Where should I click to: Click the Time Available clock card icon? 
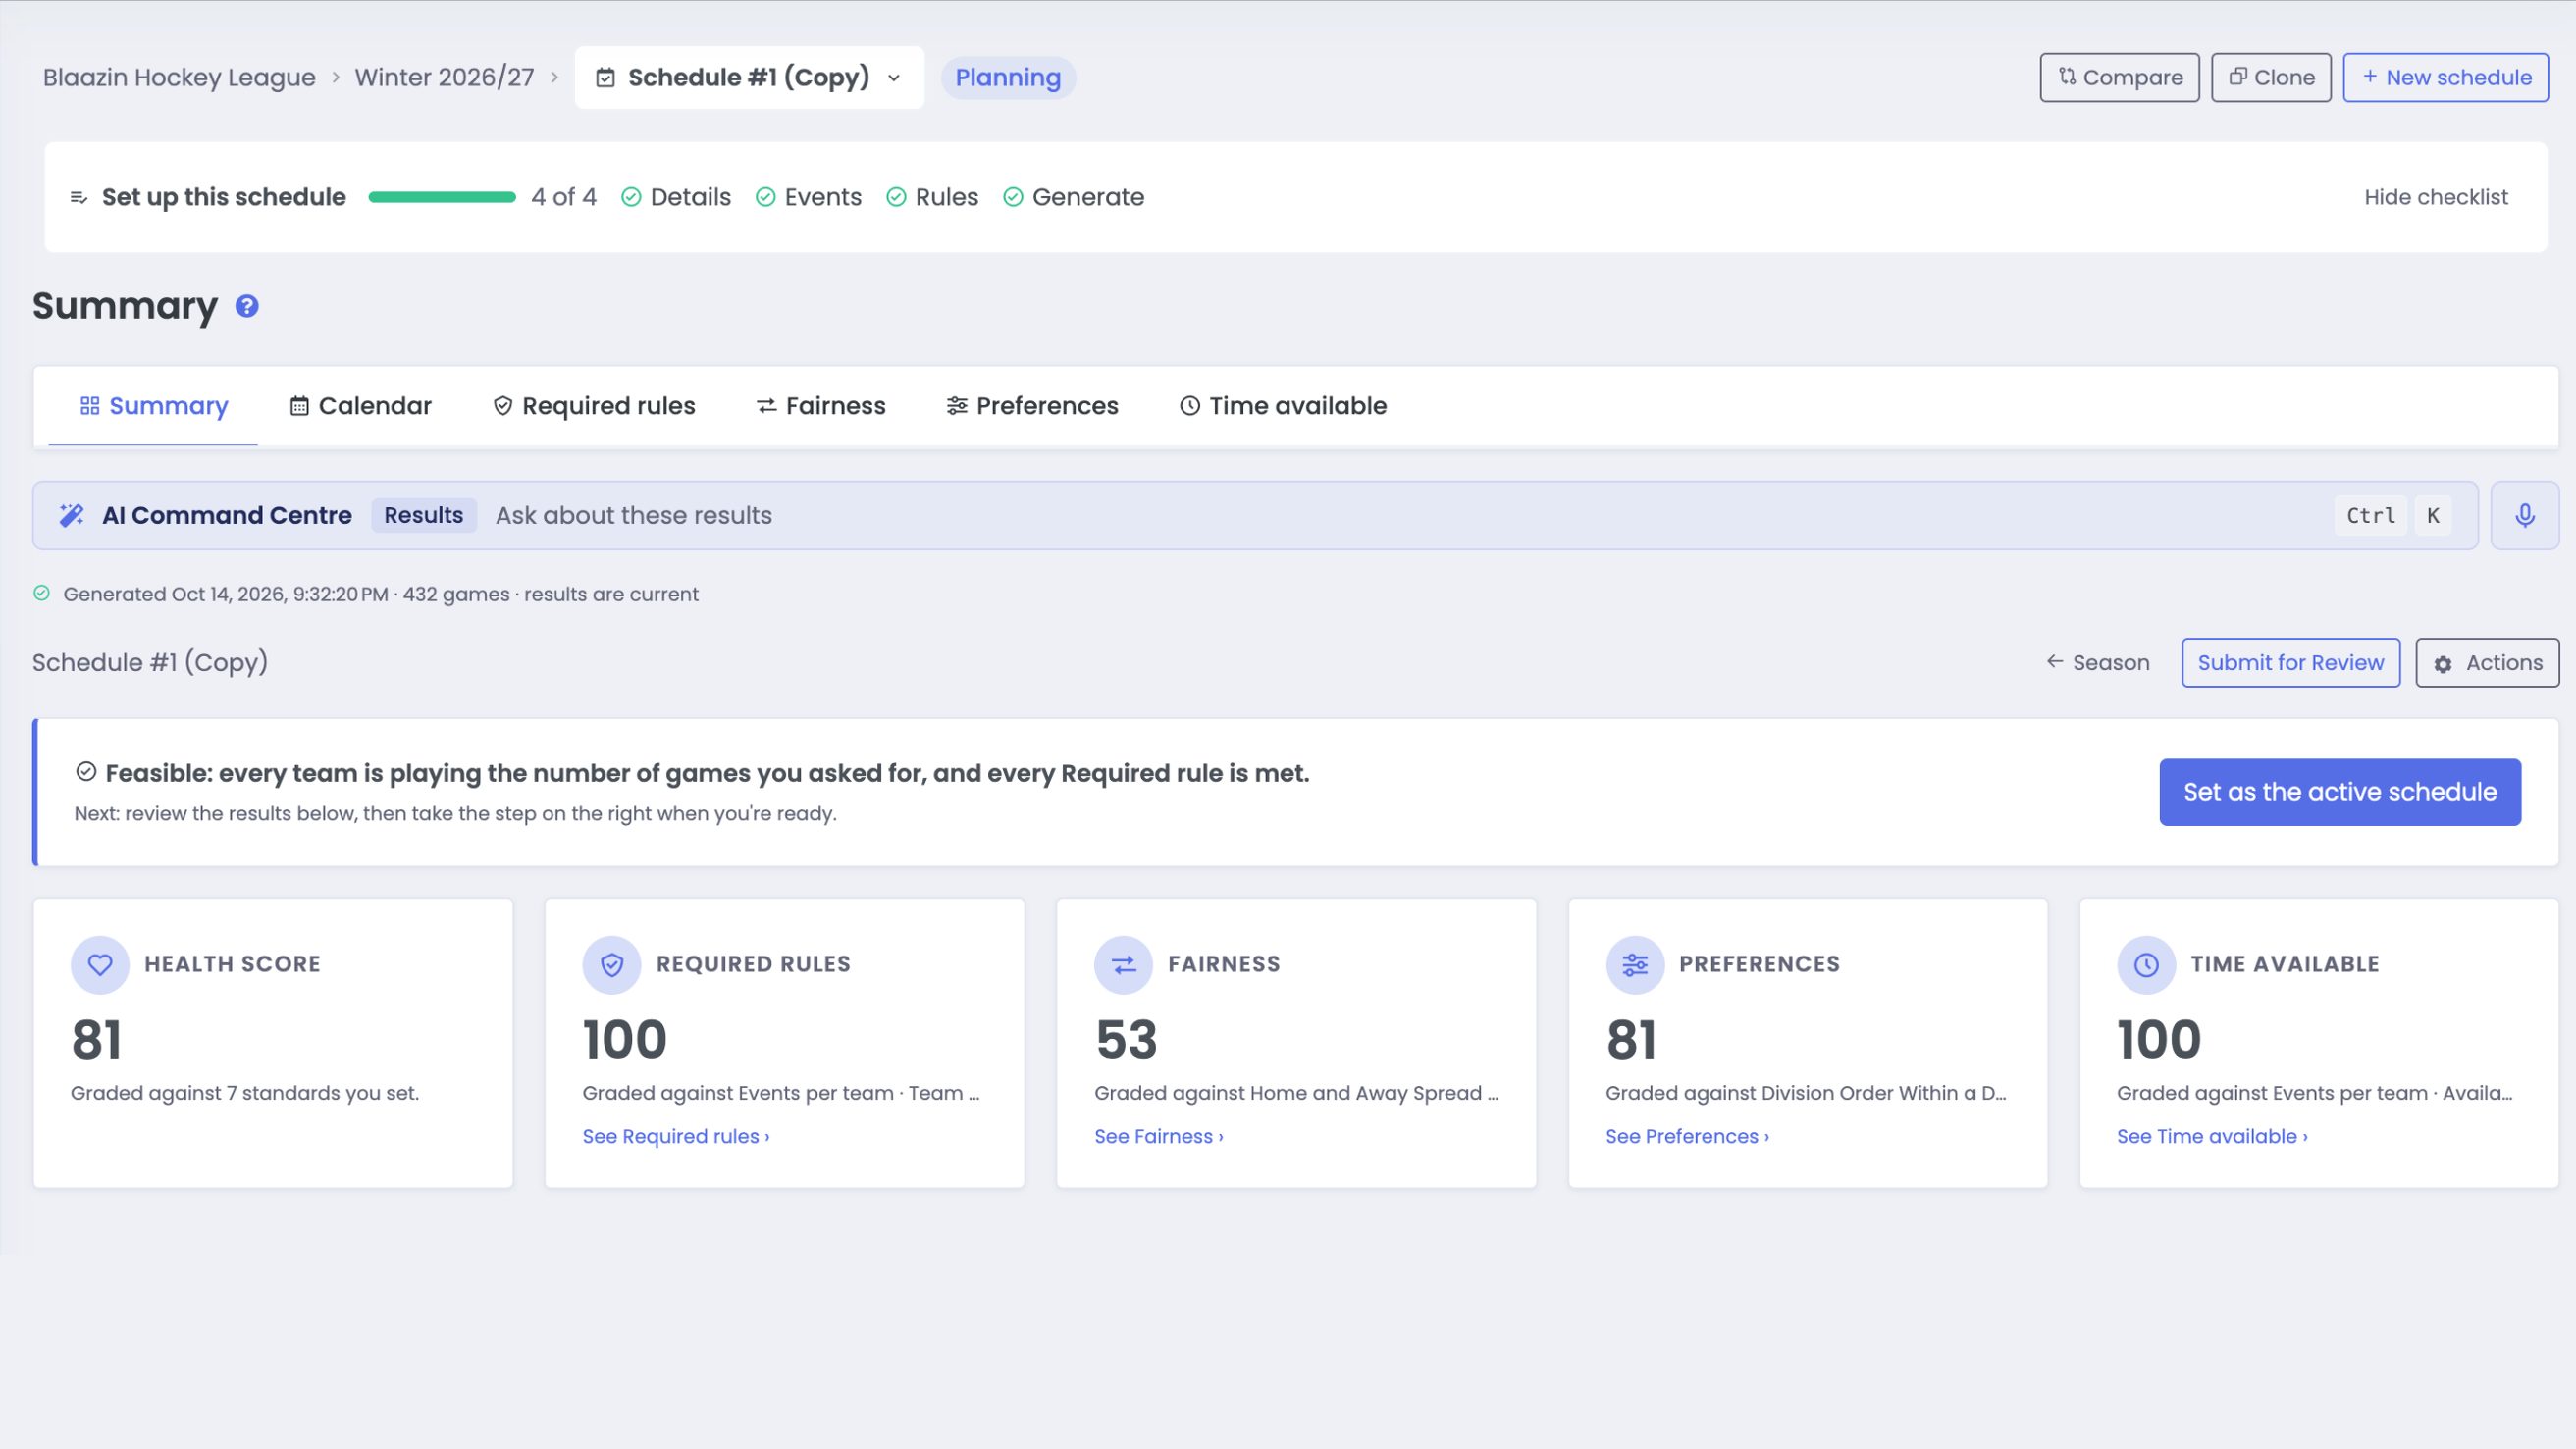pos(2146,964)
